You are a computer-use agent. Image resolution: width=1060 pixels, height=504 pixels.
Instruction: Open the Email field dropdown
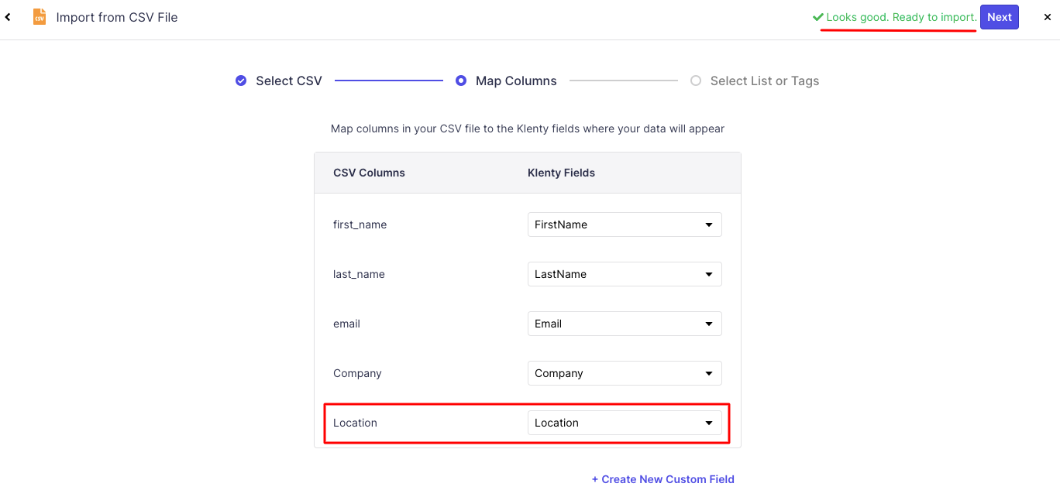pyautogui.click(x=625, y=324)
